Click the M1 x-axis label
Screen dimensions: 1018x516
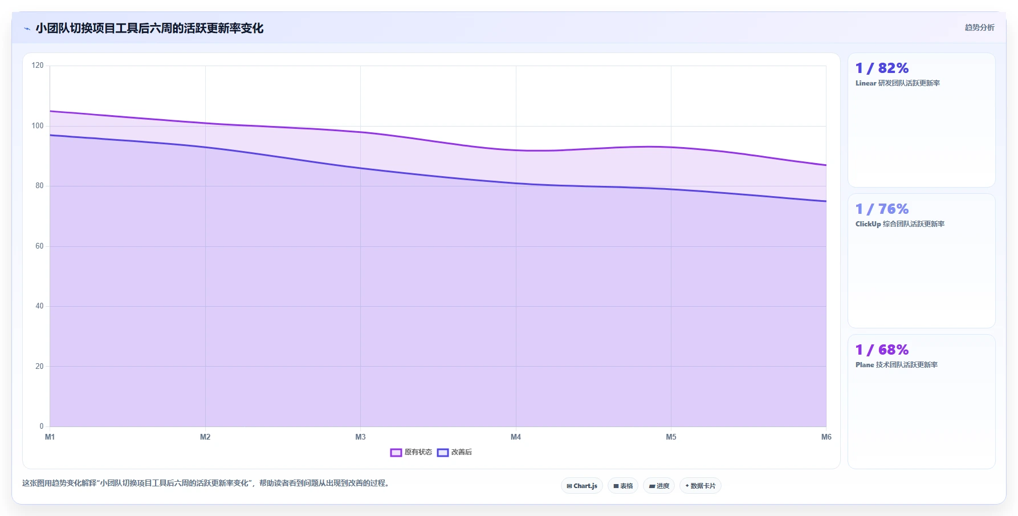coord(50,437)
